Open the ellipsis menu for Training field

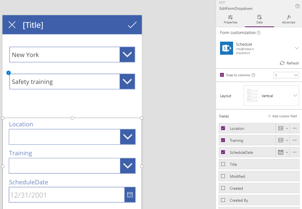[294, 140]
